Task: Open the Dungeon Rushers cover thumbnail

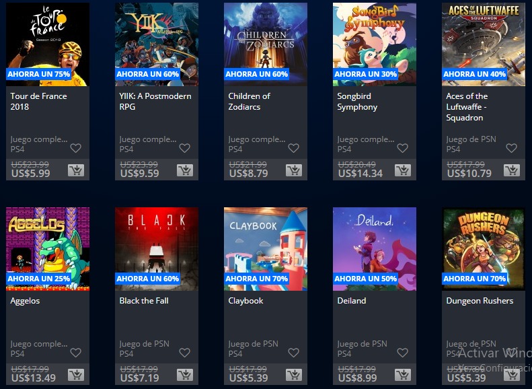Action: [x=484, y=249]
